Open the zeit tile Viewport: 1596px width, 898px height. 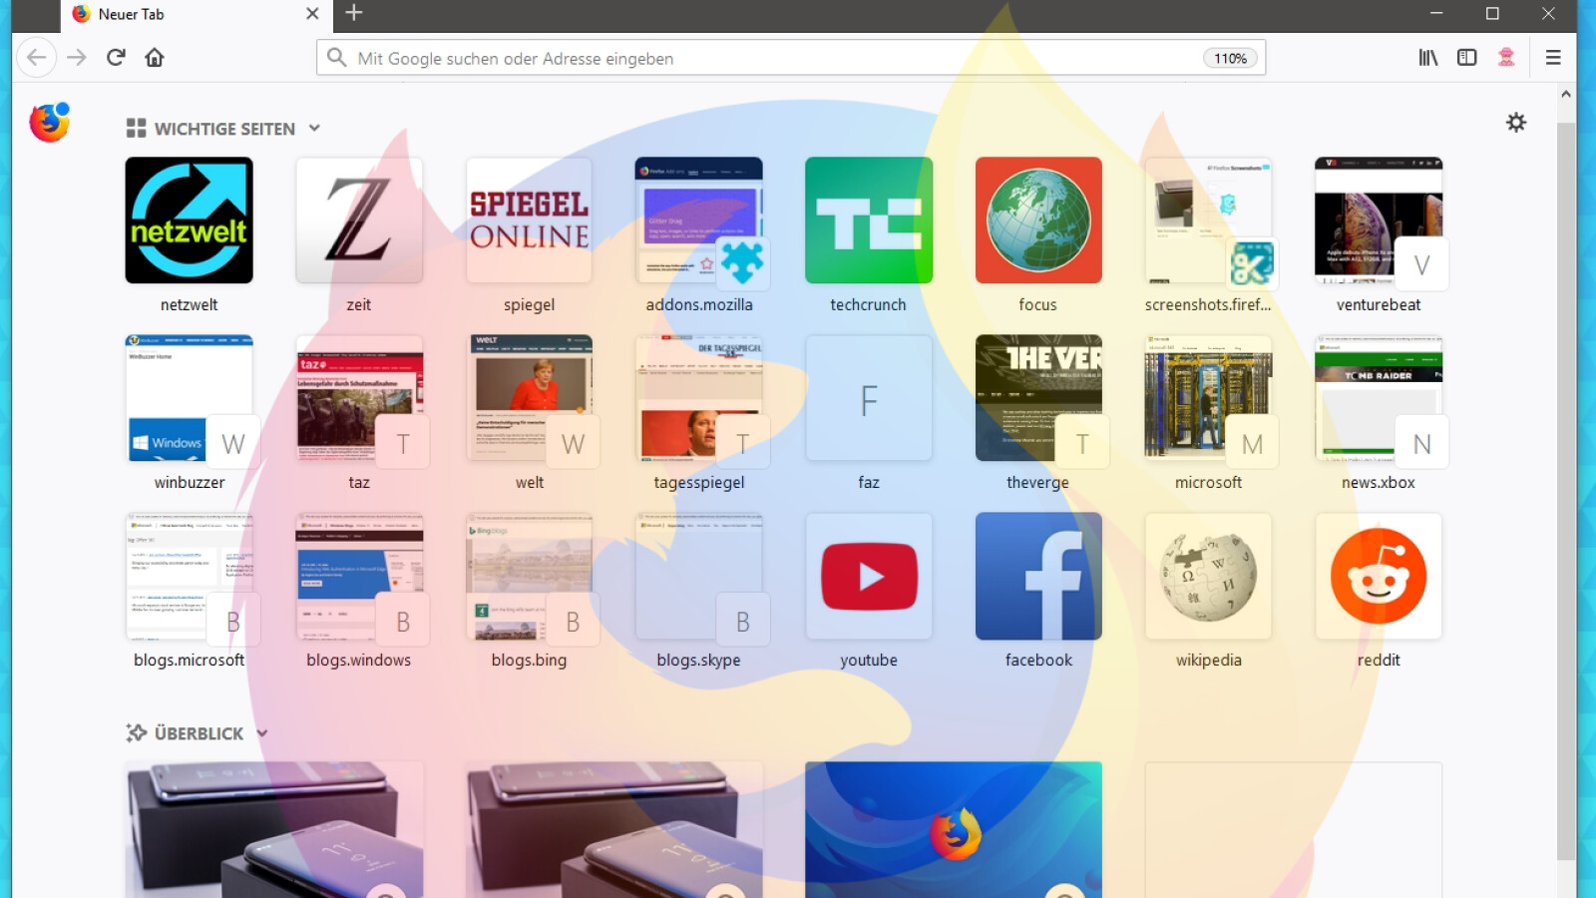[x=359, y=221]
